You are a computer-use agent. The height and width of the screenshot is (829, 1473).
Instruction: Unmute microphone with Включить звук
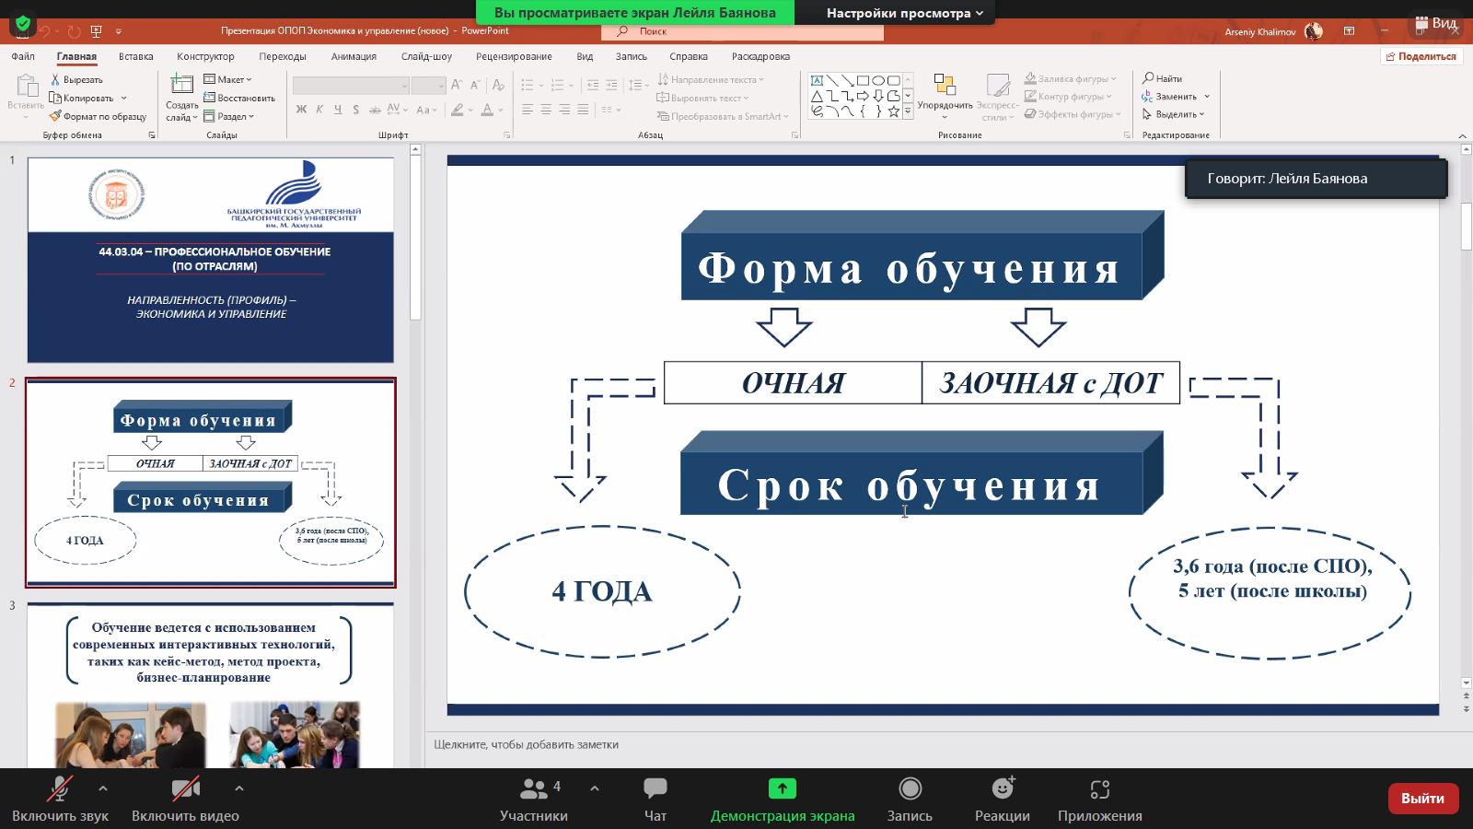tap(60, 789)
